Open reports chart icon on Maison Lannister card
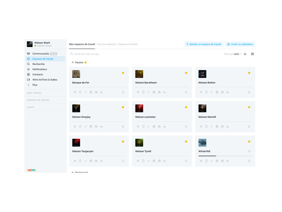 [164, 126]
